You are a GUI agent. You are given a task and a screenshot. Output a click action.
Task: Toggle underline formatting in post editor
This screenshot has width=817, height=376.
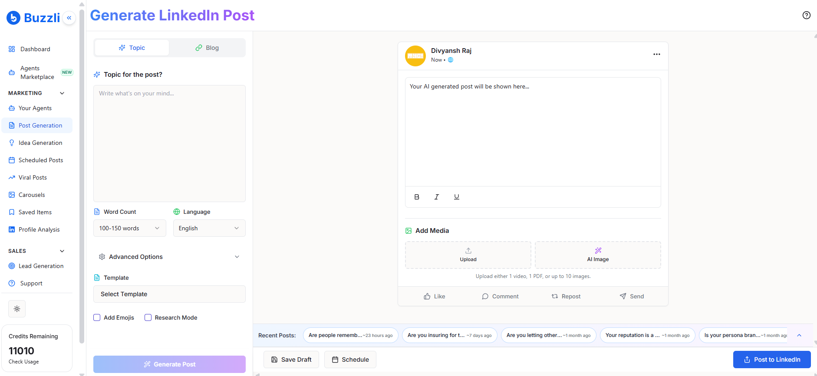457,197
